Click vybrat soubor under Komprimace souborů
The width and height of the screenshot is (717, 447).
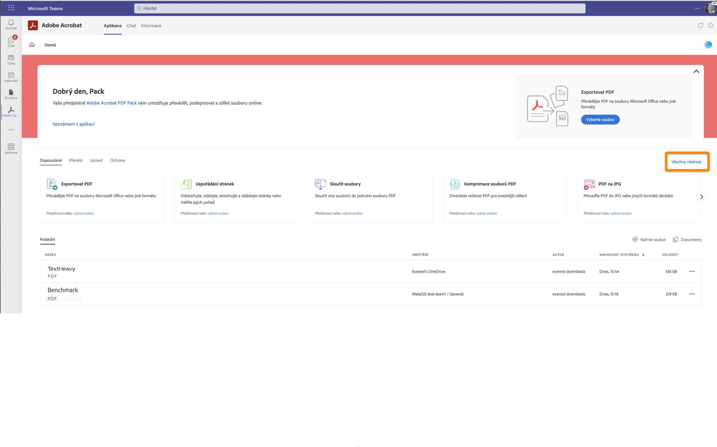487,213
